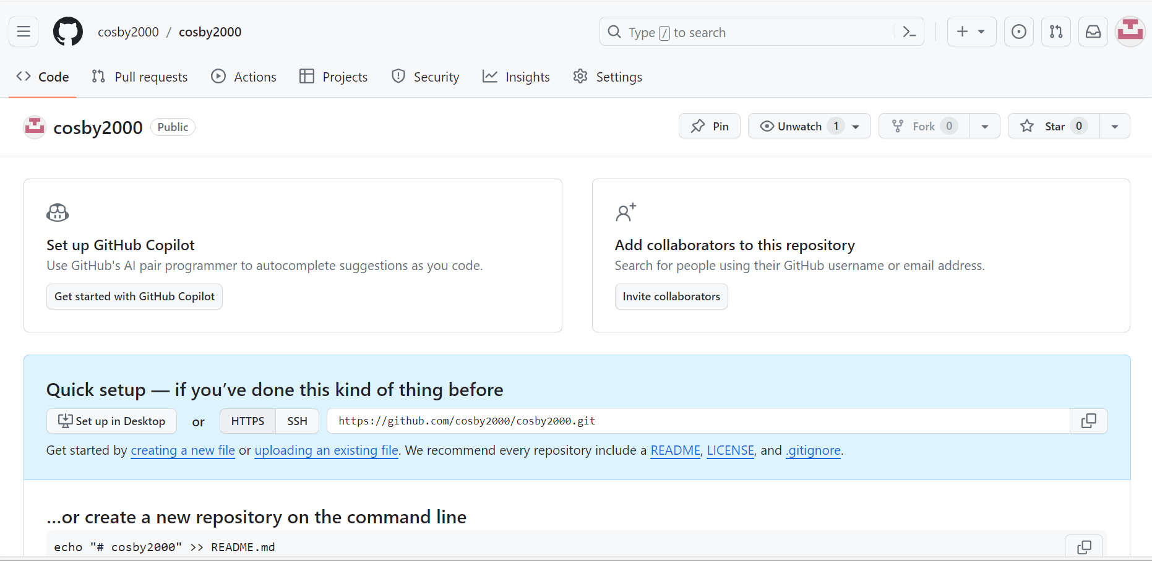Image resolution: width=1152 pixels, height=561 pixels.
Task: Click 'Add collaborators to this repository' heading
Action: (735, 245)
